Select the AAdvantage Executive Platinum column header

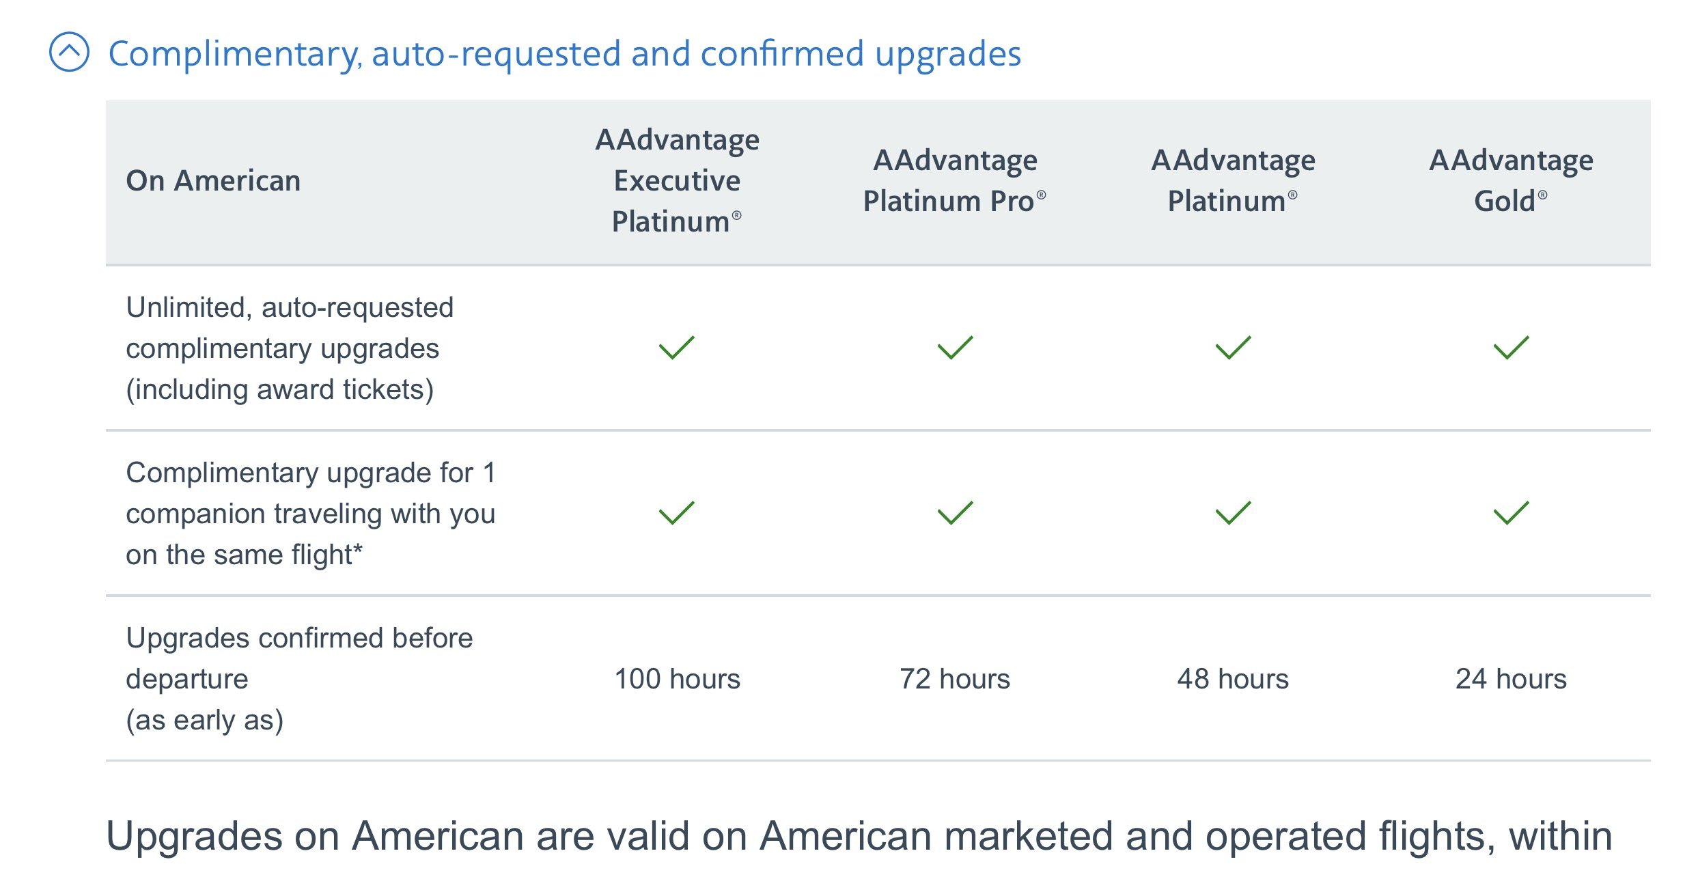677,180
